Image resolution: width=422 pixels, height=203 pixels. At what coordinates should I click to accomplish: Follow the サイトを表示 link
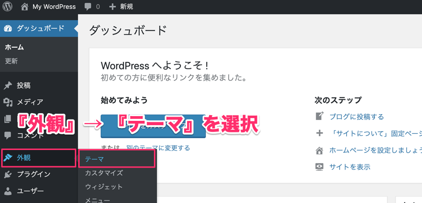click(x=350, y=167)
